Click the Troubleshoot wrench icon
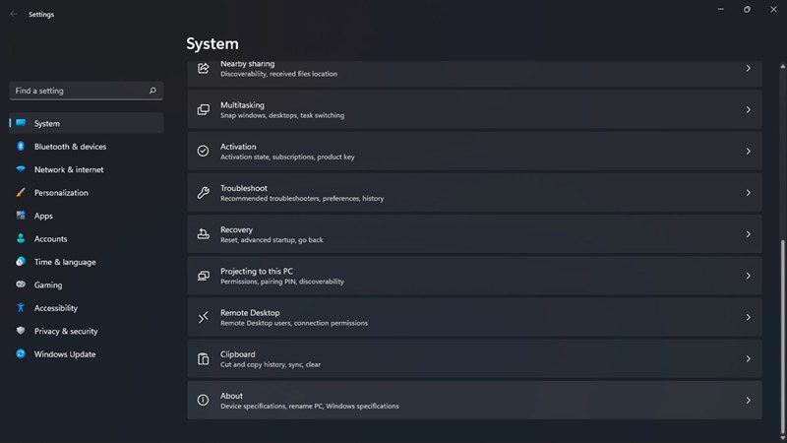Image resolution: width=787 pixels, height=443 pixels. pyautogui.click(x=203, y=192)
